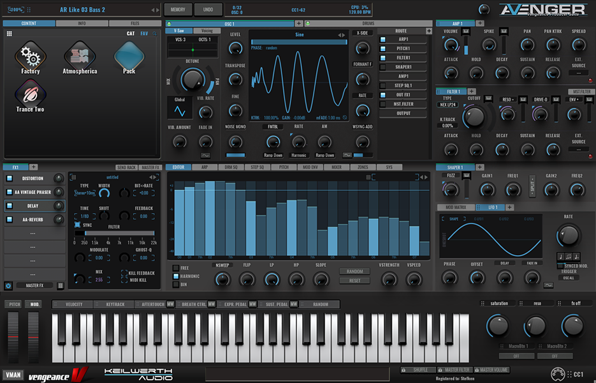
Task: Switch to the FILES tab
Action: tap(135, 23)
